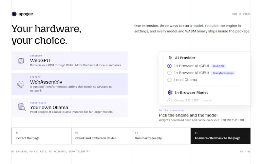
Task: Open the Summarize locally step tab
Action: point(161,136)
